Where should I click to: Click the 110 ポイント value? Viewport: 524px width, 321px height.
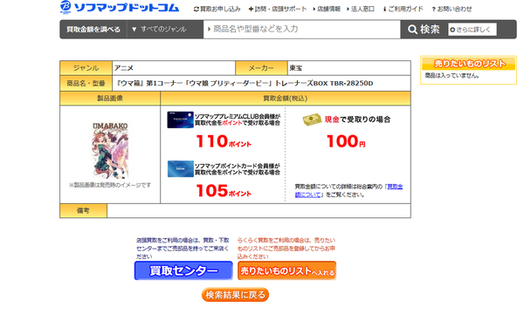224,141
